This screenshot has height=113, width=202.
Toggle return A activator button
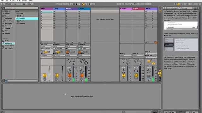pos(123,75)
